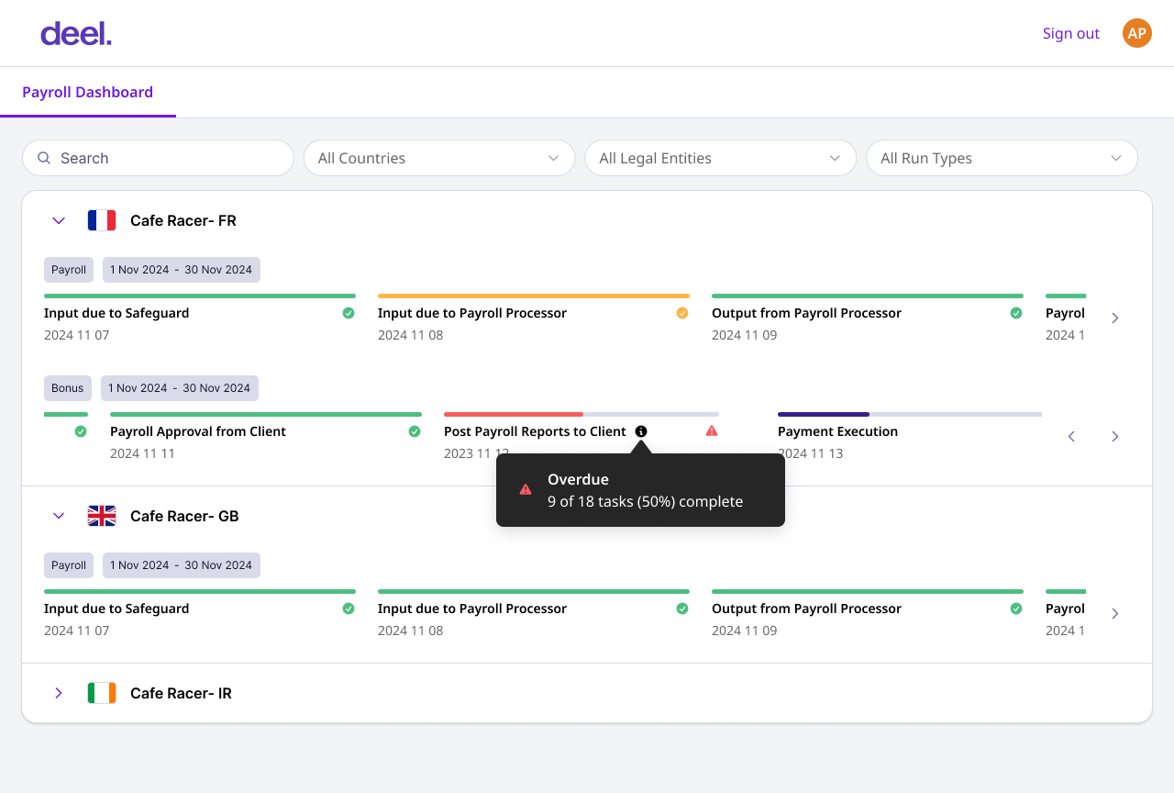Click red progress bar above Post Payroll Reports
Screen dimensions: 1174x793
coord(514,414)
